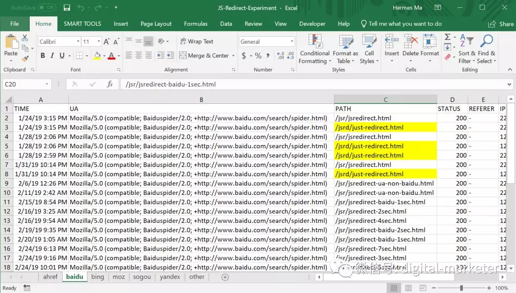The image size is (516, 293).
Task: Apply the yellow fill color bucket
Action: click(97, 56)
